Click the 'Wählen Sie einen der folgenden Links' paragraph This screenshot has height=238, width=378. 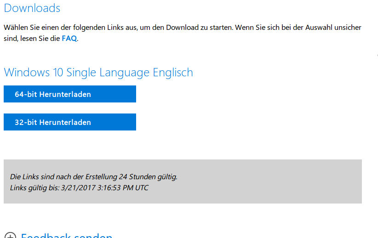pos(183,33)
